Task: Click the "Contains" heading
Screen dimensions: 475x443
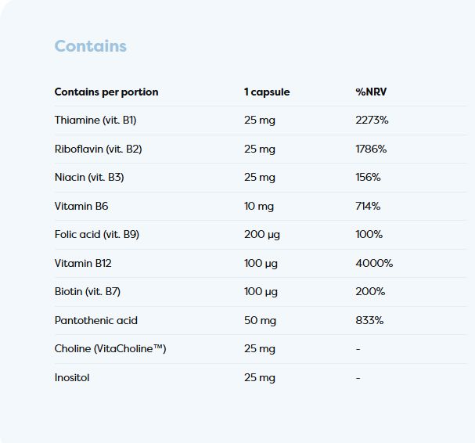Action: pos(90,46)
